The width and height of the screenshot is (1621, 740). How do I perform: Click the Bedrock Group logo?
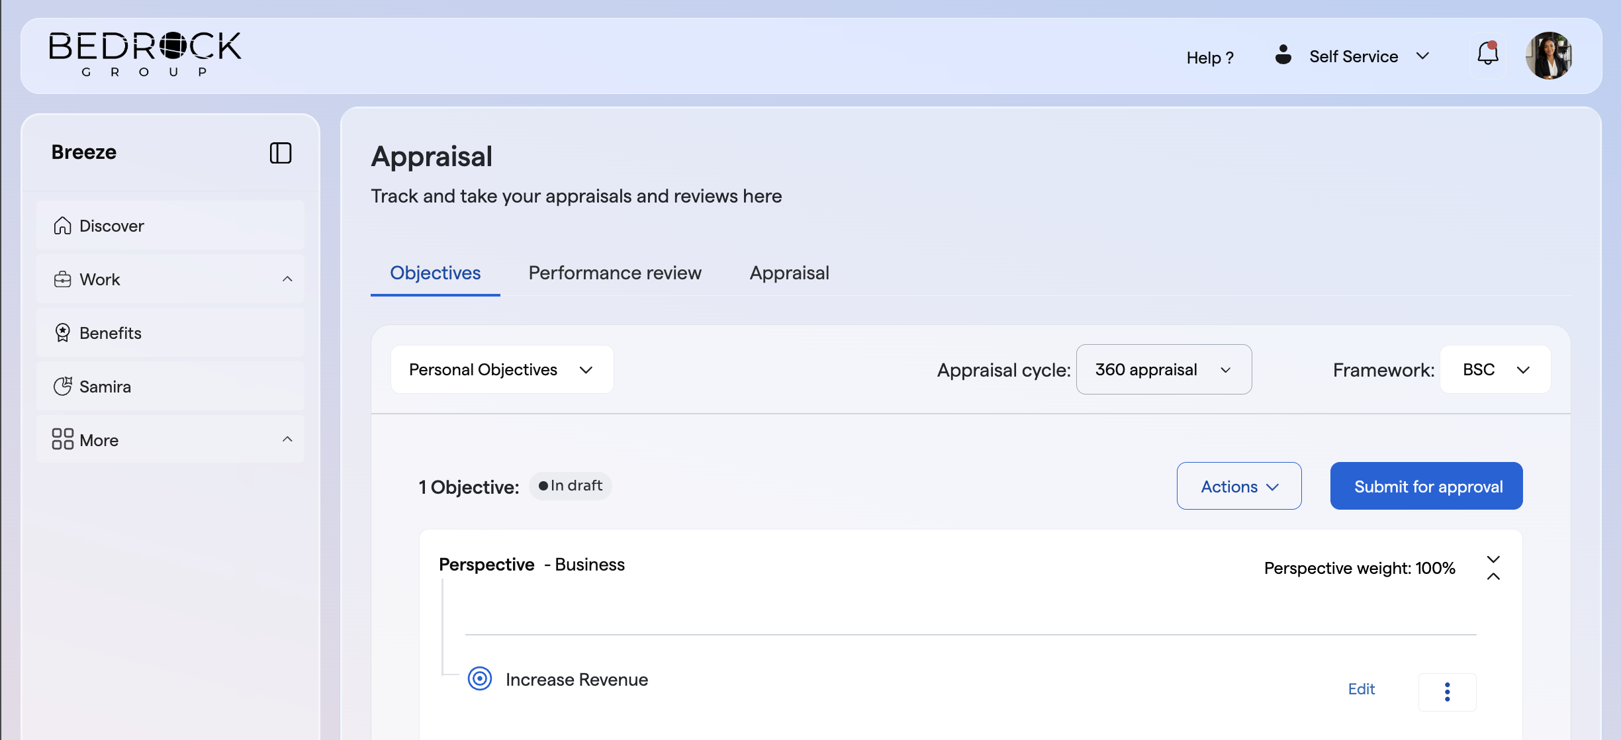click(145, 54)
